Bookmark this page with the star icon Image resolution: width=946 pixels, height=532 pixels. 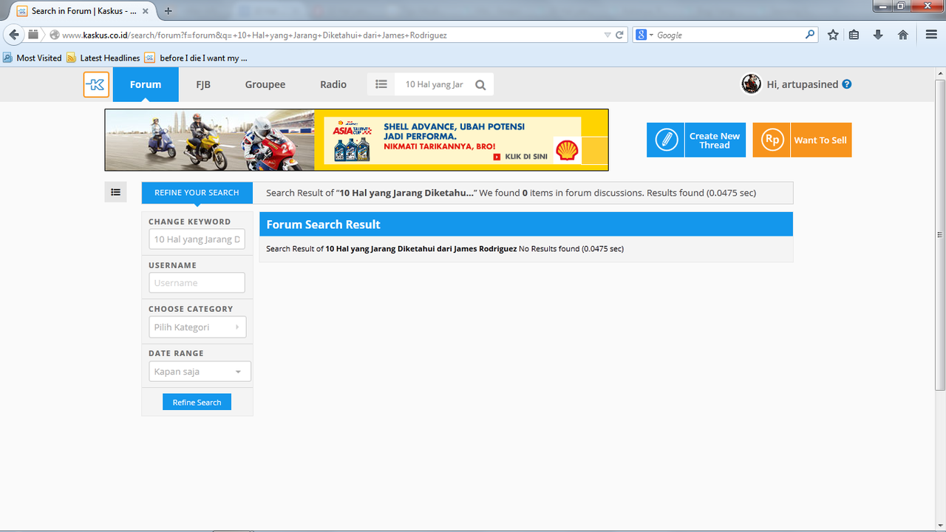[x=833, y=35]
